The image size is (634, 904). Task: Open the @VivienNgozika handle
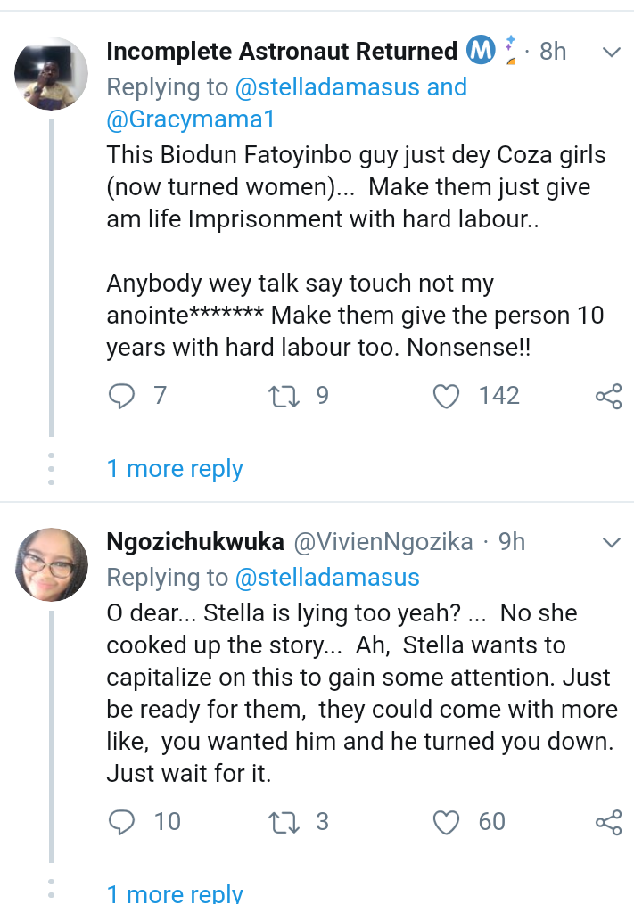[x=383, y=542]
